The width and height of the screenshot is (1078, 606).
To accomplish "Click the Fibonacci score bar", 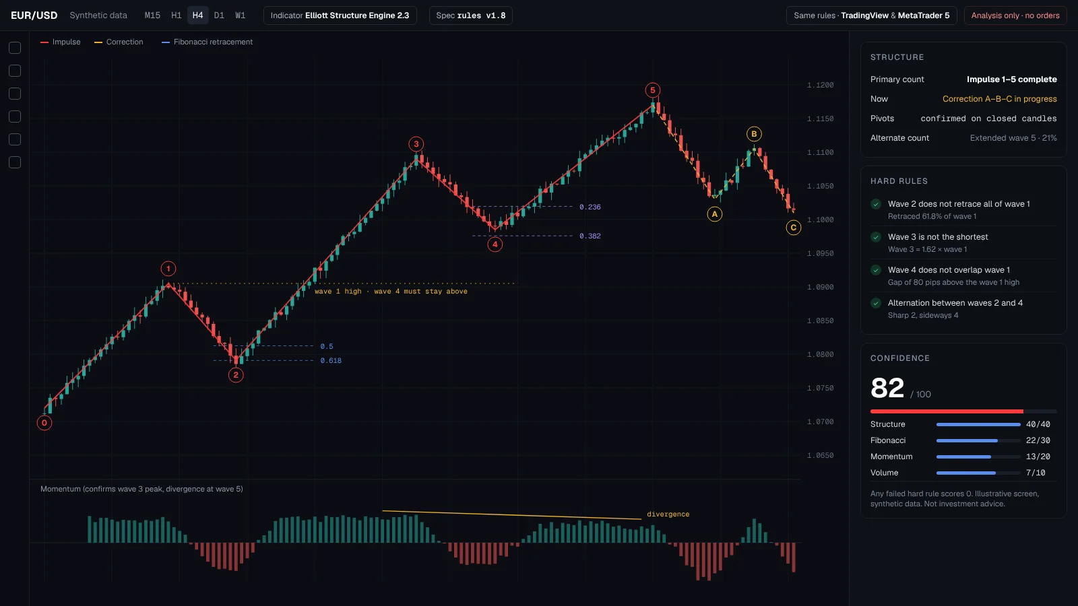I will click(x=978, y=440).
